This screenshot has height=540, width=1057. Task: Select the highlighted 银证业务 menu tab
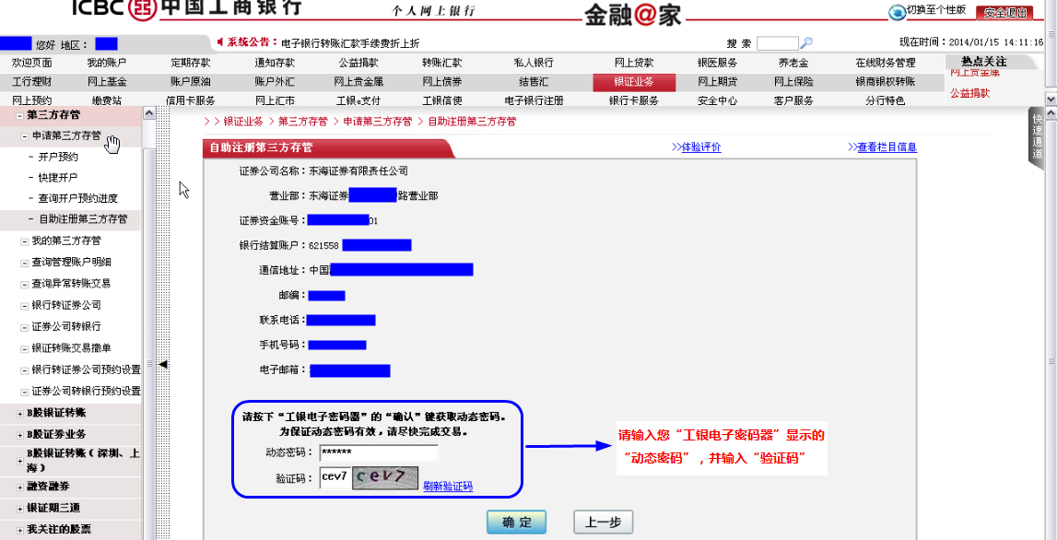point(634,82)
